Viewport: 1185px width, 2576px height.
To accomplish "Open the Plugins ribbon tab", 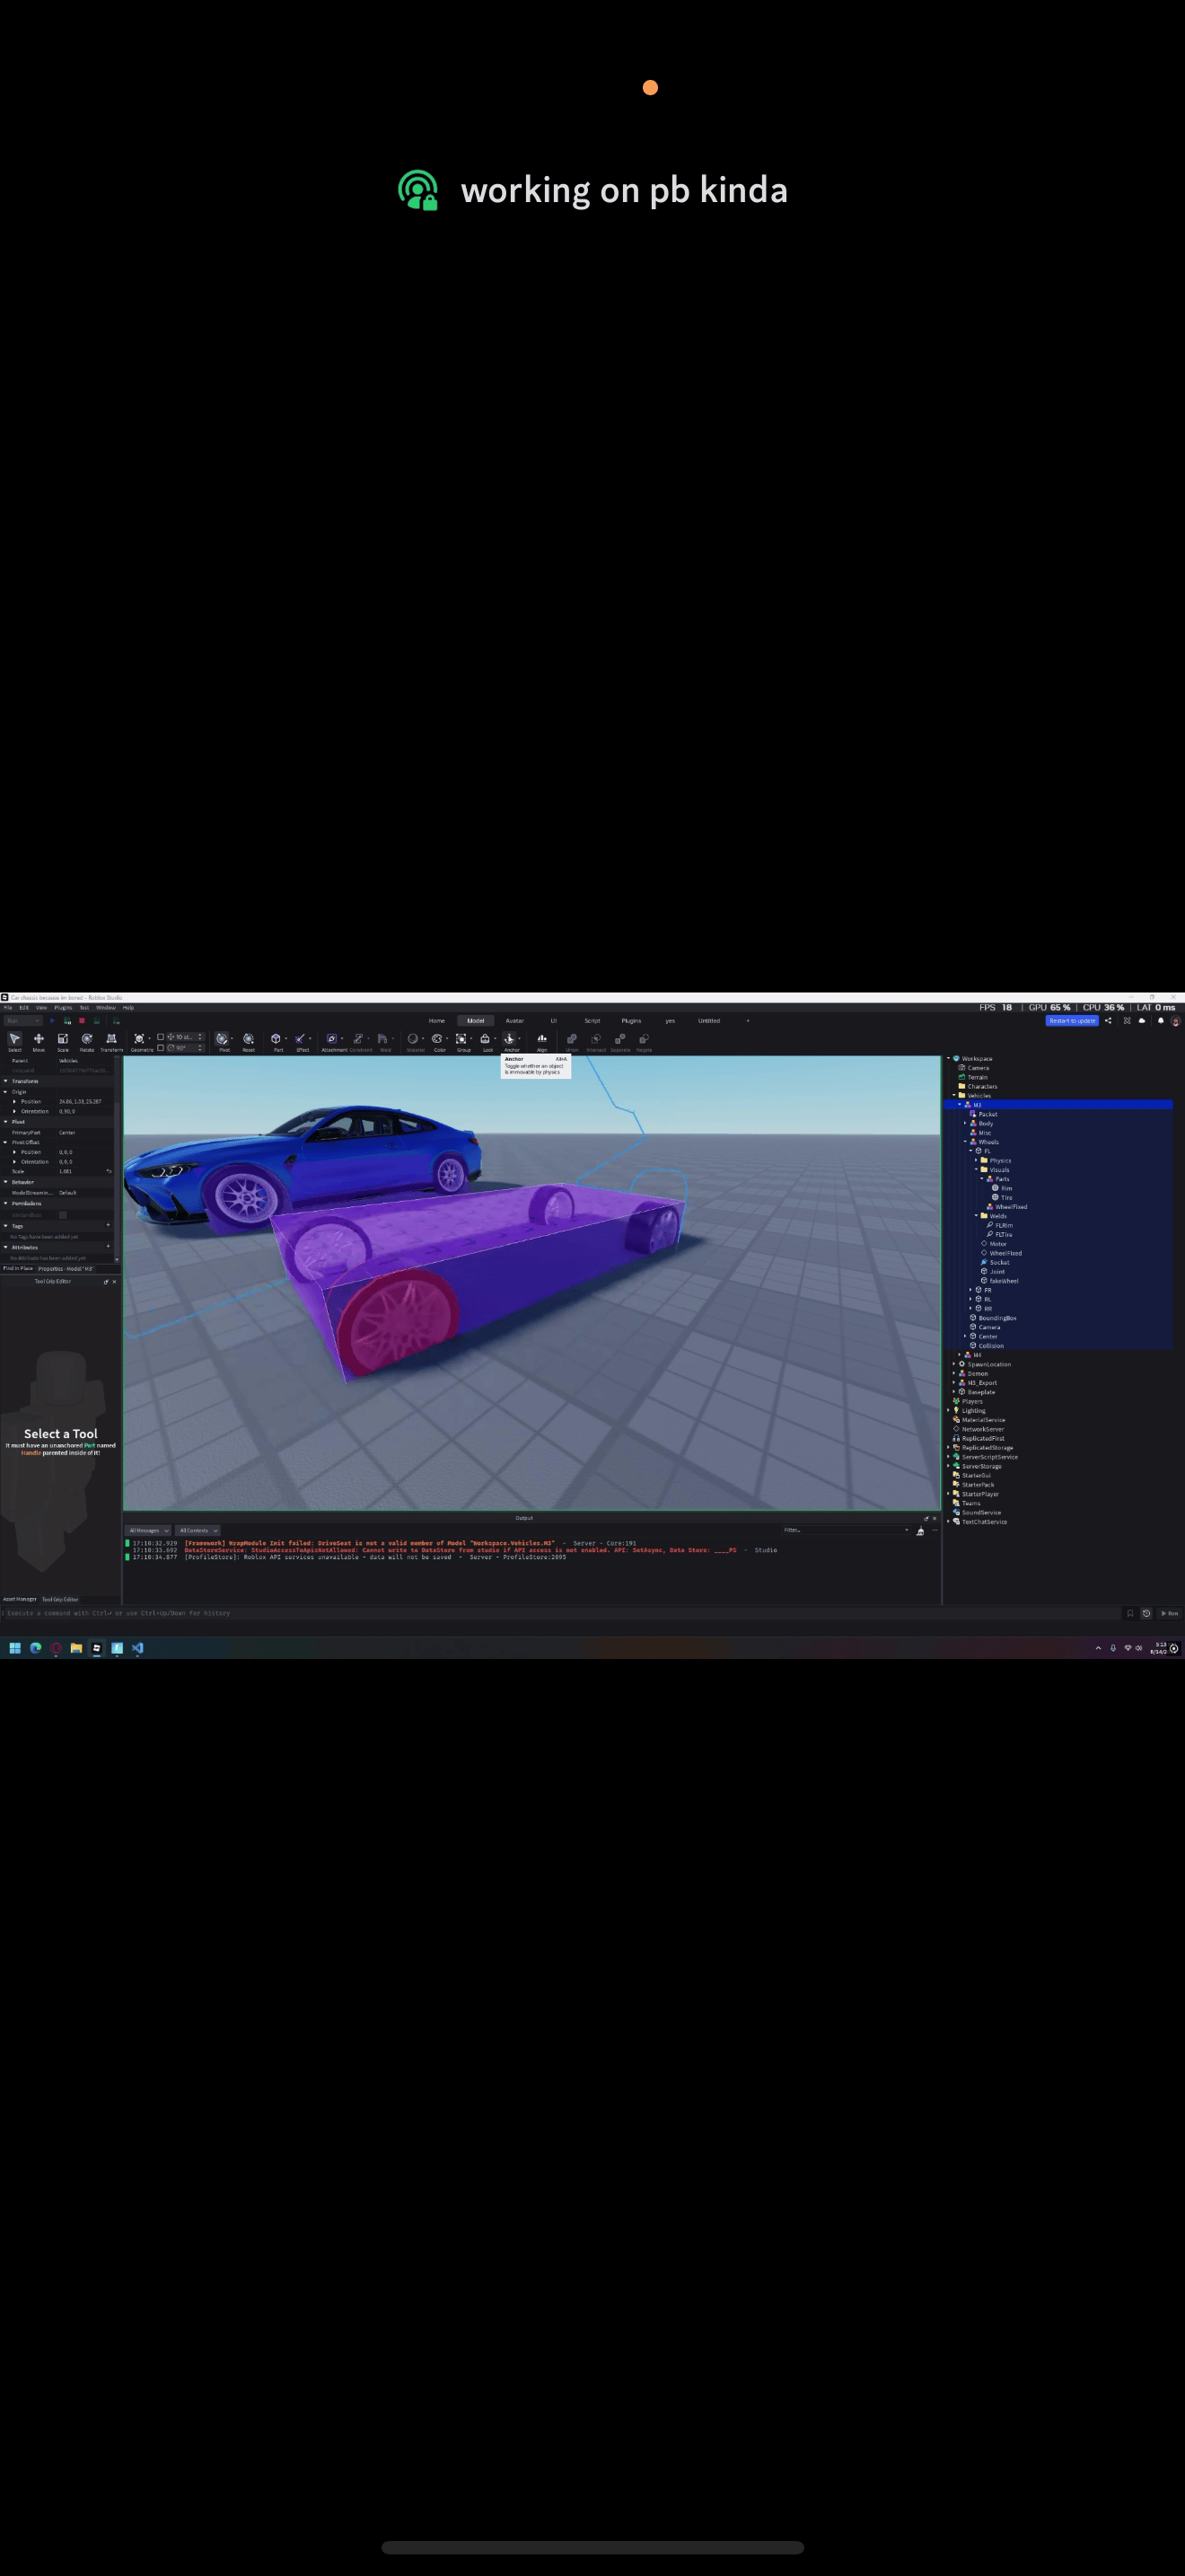I will 631,1021.
